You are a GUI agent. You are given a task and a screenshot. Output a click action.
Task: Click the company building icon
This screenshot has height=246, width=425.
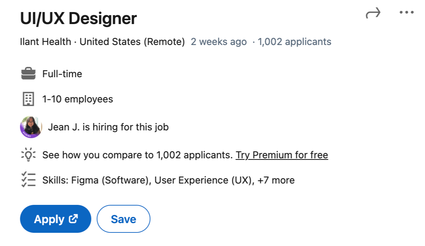tap(28, 99)
